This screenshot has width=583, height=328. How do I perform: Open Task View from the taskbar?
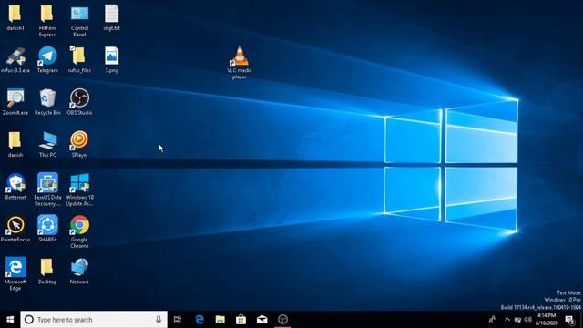tap(178, 320)
